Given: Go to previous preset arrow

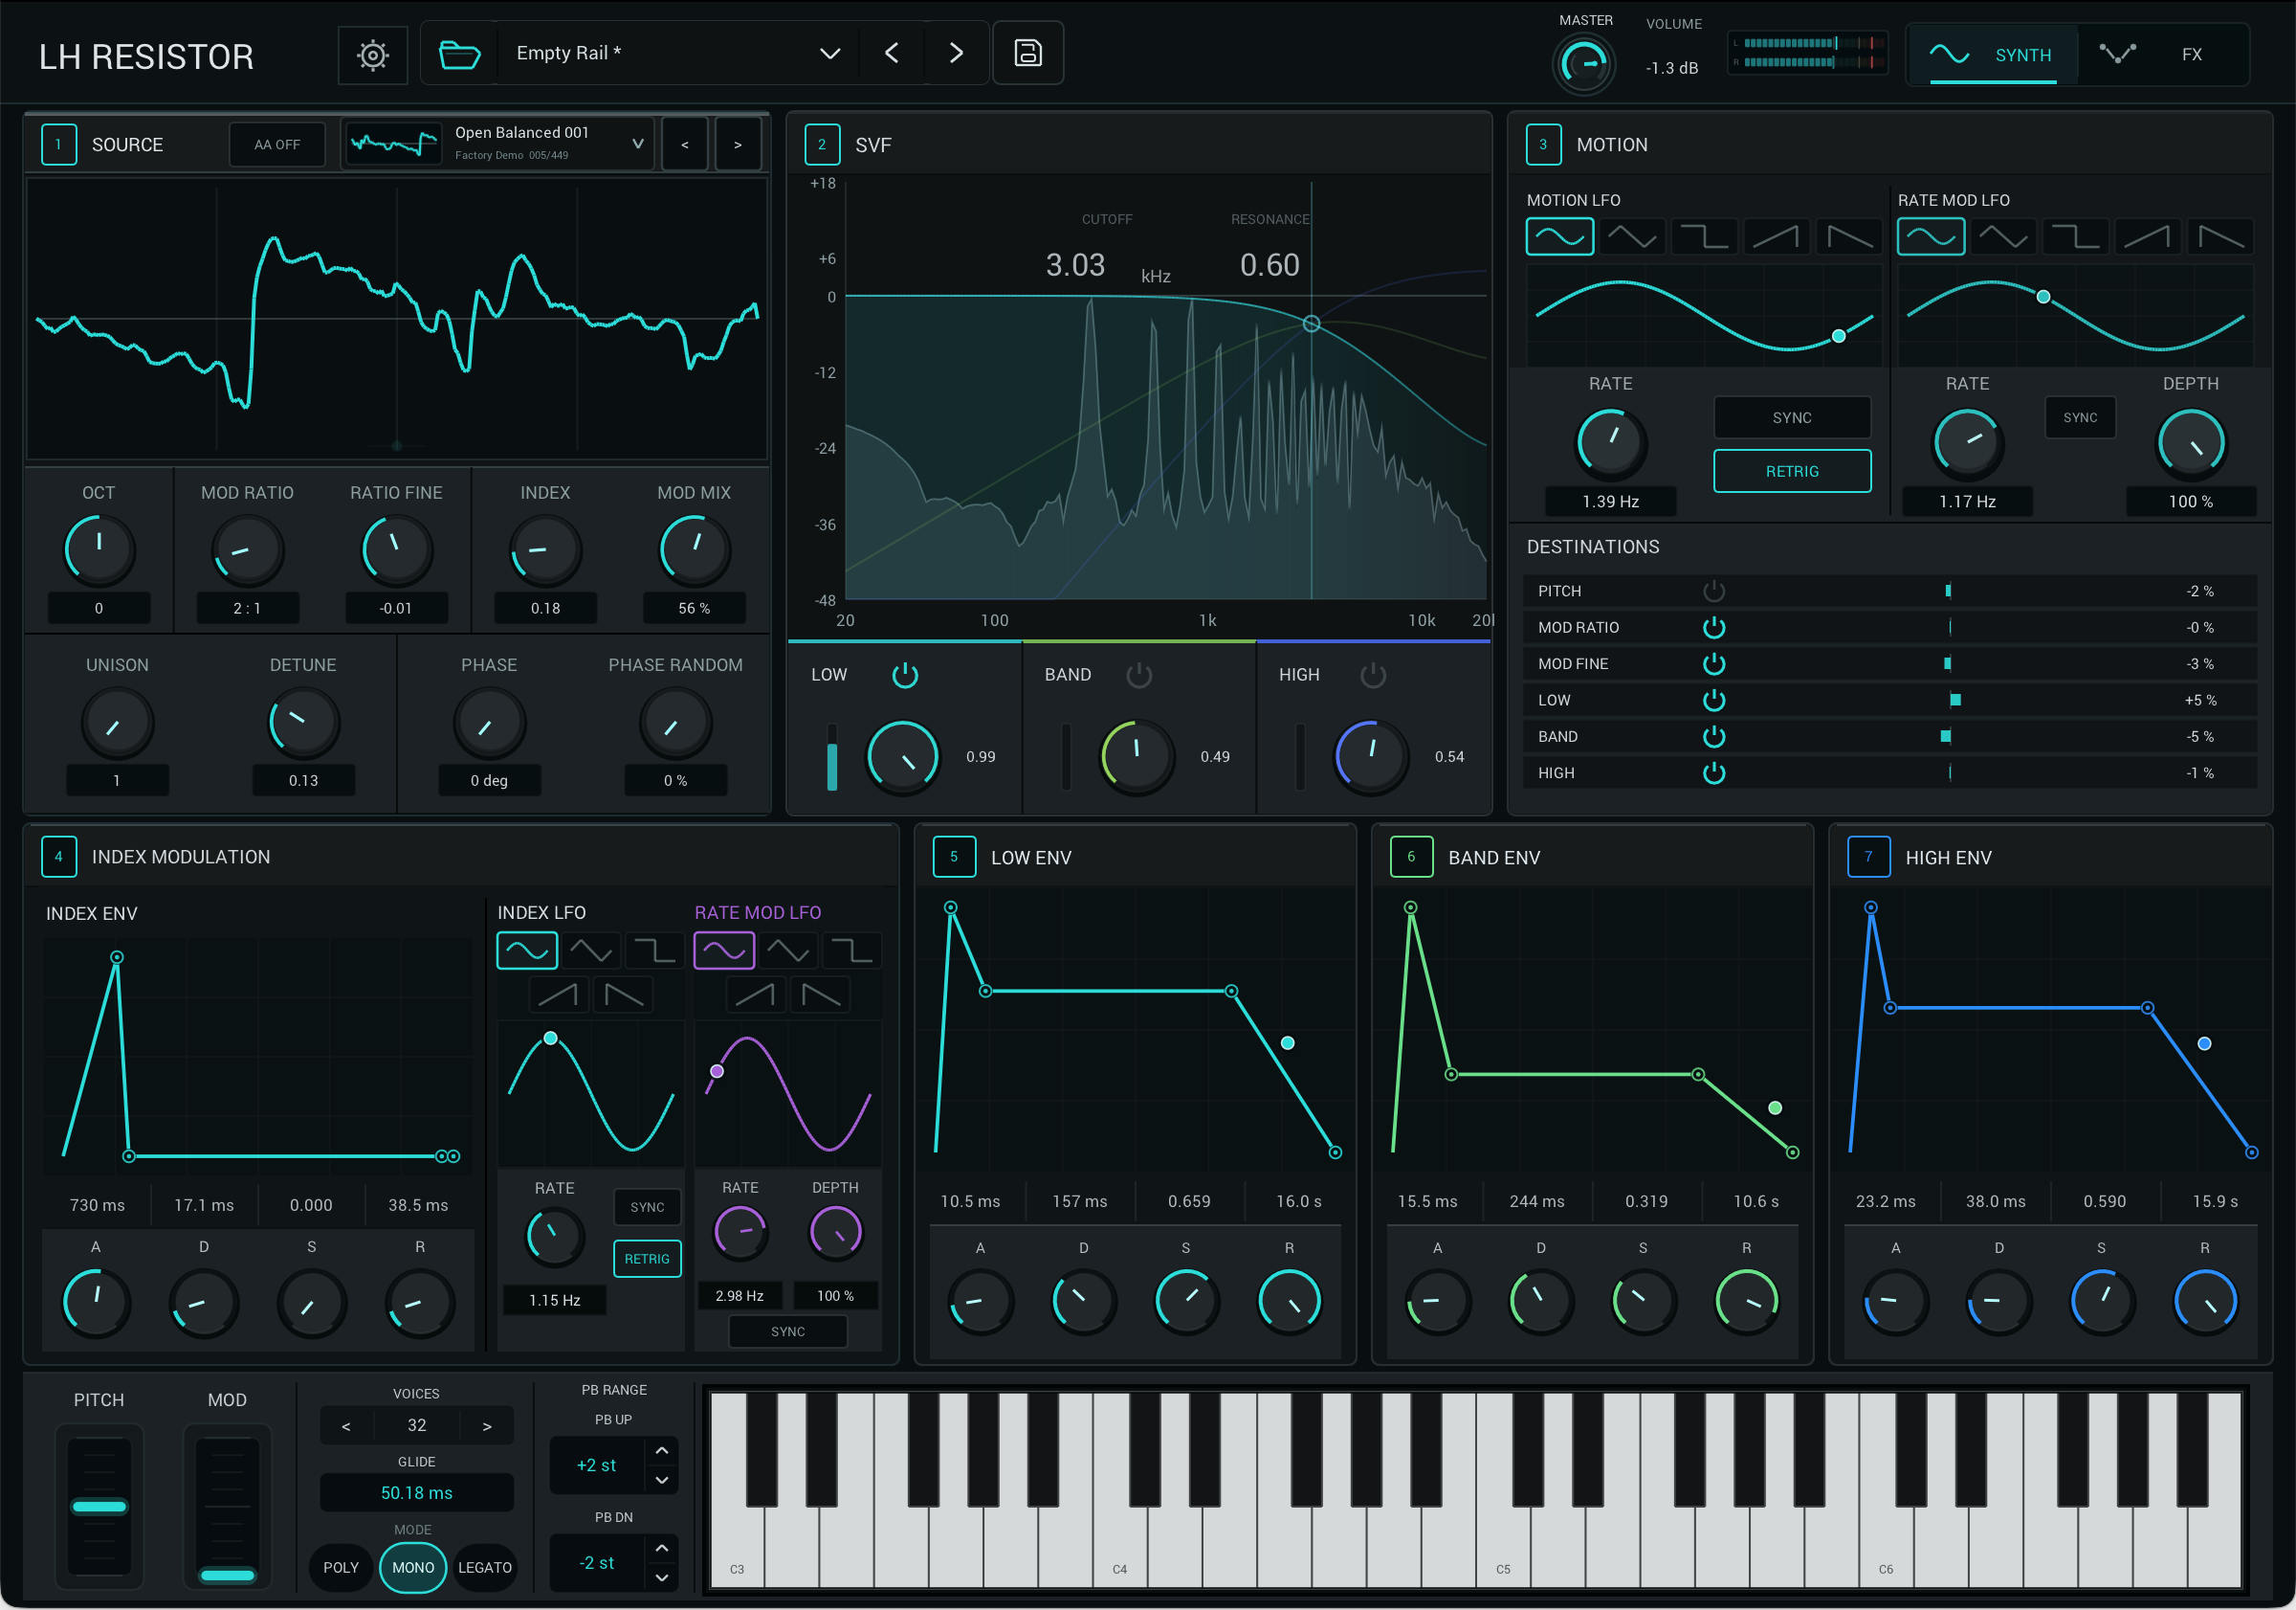Looking at the screenshot, I should click(x=891, y=53).
